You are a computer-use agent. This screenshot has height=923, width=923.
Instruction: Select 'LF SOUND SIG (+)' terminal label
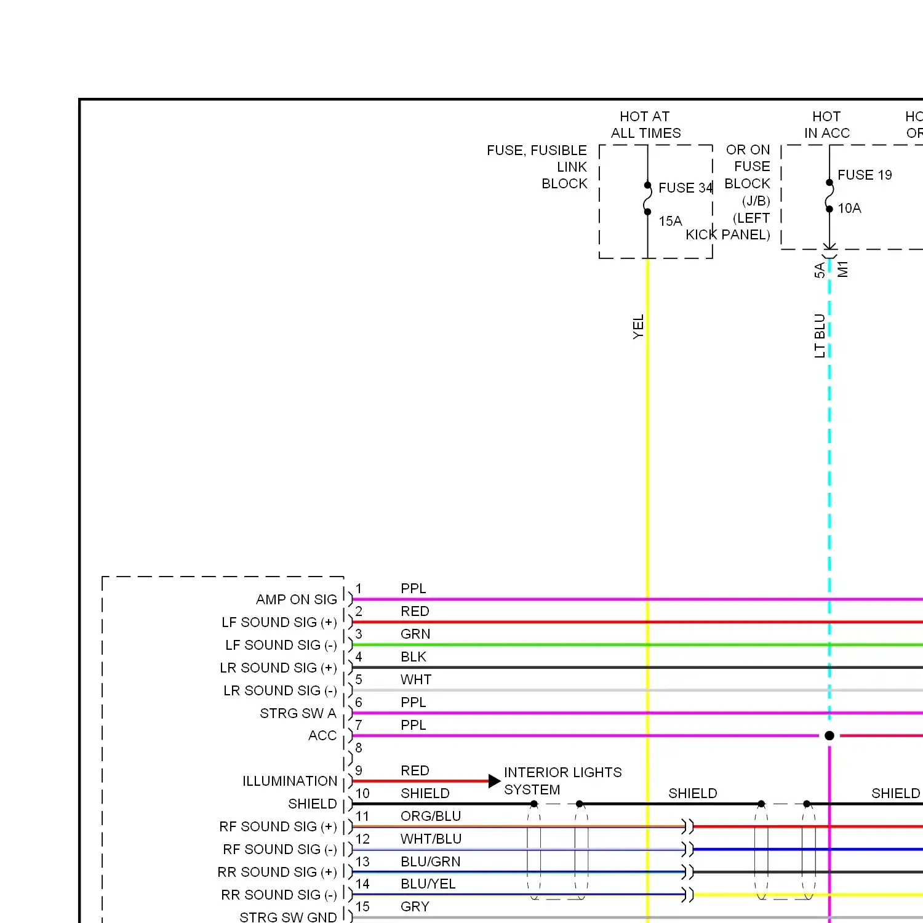pyautogui.click(x=279, y=622)
